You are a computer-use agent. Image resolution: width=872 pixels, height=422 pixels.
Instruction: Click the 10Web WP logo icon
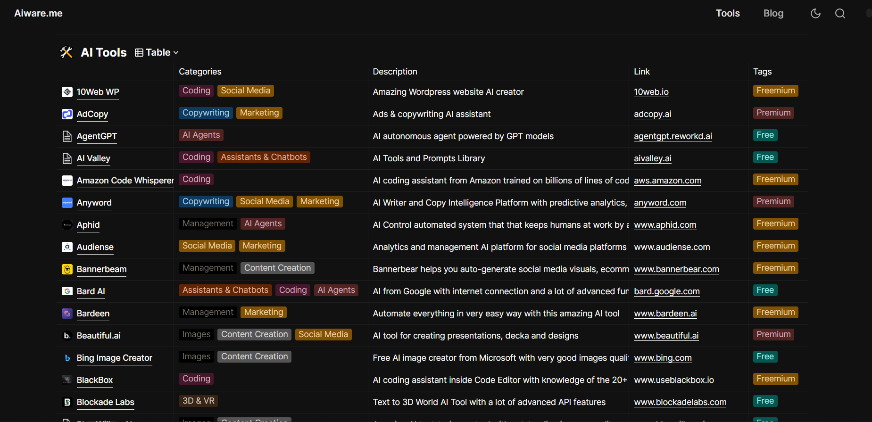point(67,92)
